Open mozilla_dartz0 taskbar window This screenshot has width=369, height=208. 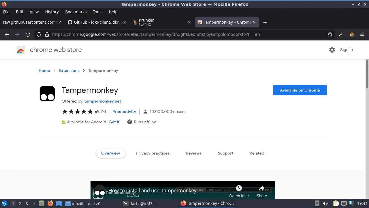pyautogui.click(x=83, y=203)
